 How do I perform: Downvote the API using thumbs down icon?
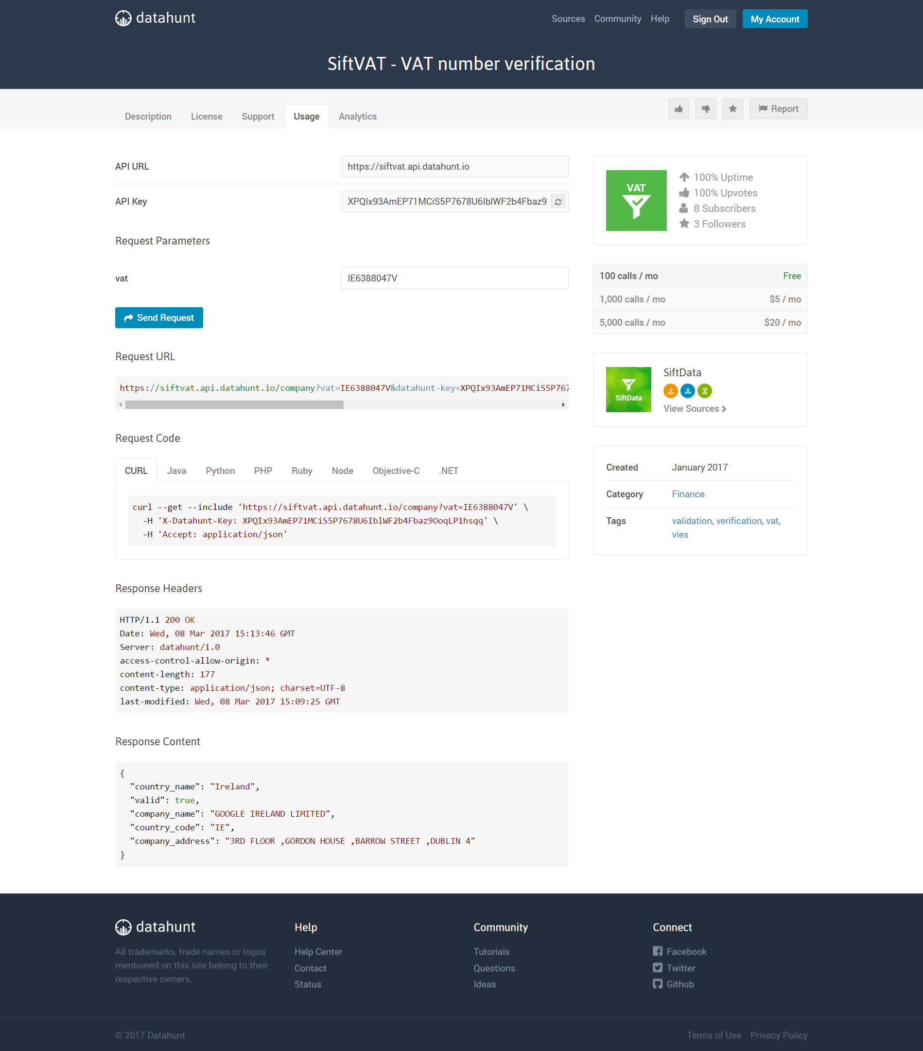click(x=705, y=108)
